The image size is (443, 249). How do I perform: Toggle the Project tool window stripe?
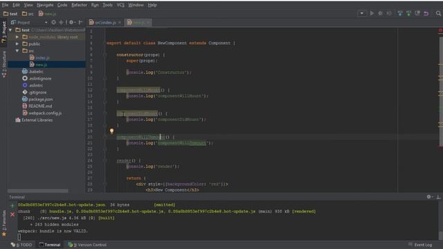[3, 32]
